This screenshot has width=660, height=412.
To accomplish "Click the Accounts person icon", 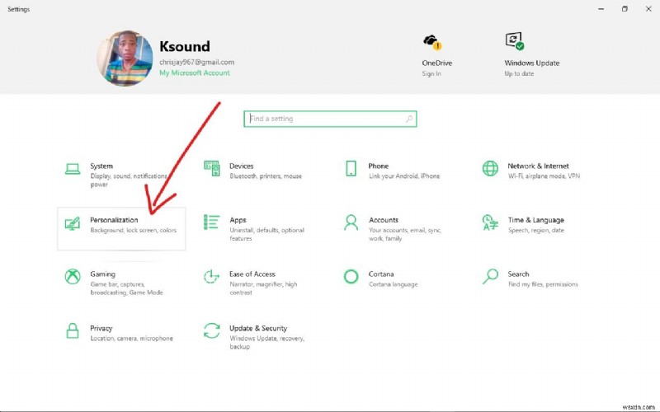I will 351,222.
